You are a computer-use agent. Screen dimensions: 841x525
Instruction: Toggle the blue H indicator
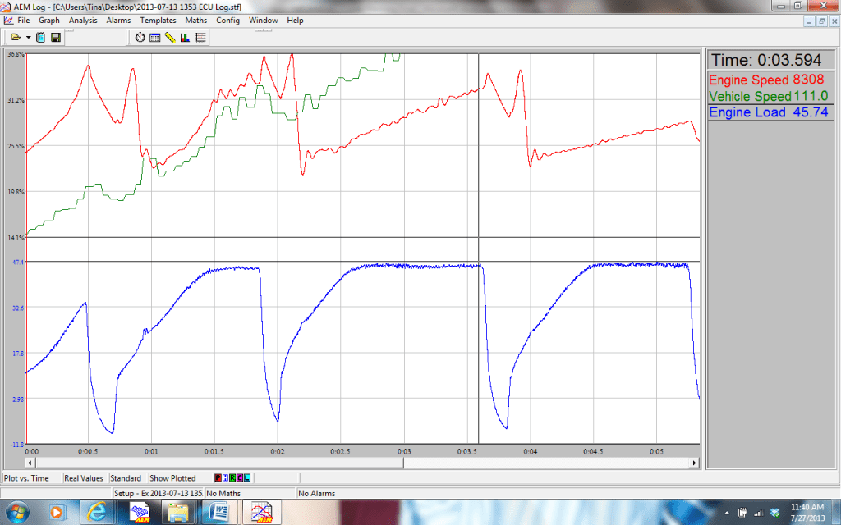[x=225, y=478]
